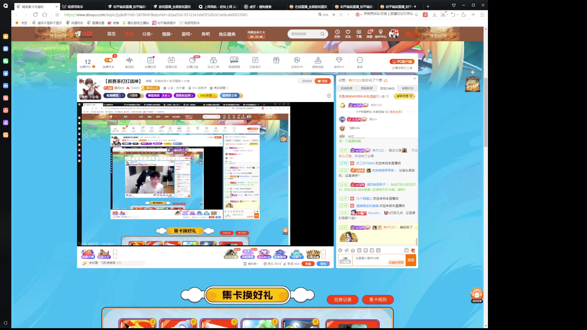This screenshot has height=330, width=587.
Task: Open the 钻石粉丝 icon
Action: (x=264, y=254)
